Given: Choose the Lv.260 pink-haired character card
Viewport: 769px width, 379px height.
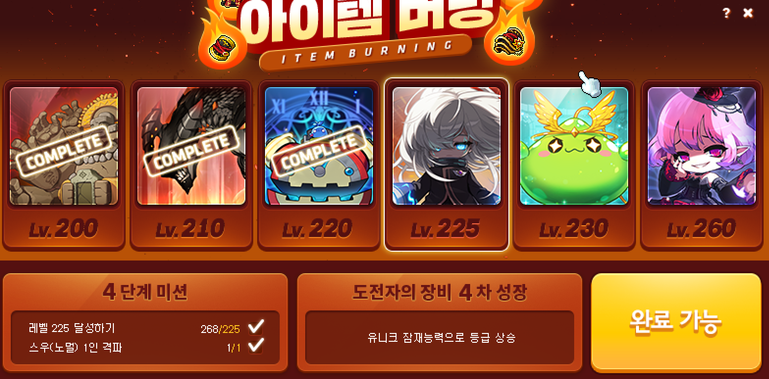Looking at the screenshot, I should pos(702,146).
